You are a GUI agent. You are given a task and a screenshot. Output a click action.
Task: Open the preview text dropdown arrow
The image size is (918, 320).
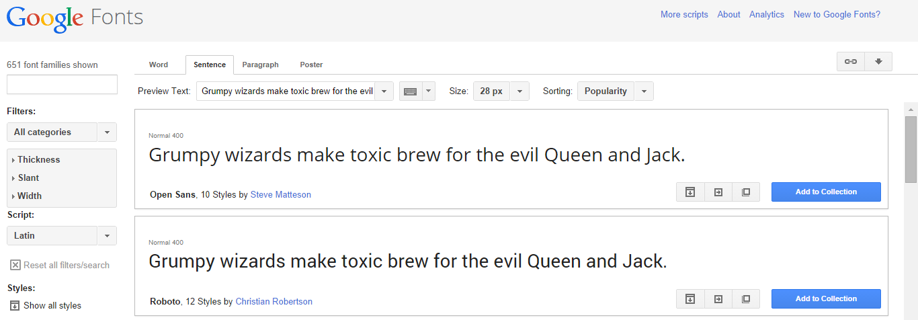tap(384, 91)
